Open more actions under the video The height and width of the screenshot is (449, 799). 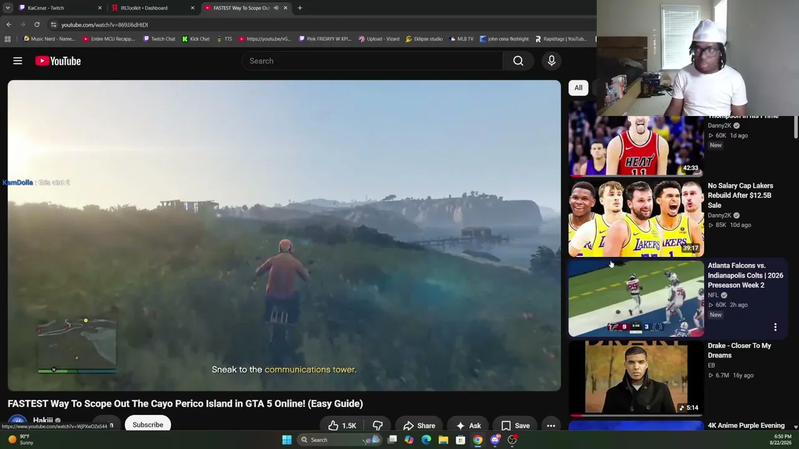tap(551, 426)
